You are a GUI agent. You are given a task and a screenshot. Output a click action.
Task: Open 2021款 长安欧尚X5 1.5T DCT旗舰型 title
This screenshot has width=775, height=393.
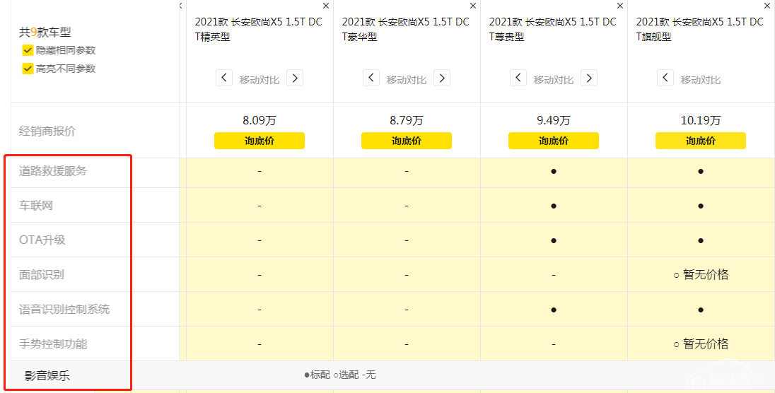700,29
